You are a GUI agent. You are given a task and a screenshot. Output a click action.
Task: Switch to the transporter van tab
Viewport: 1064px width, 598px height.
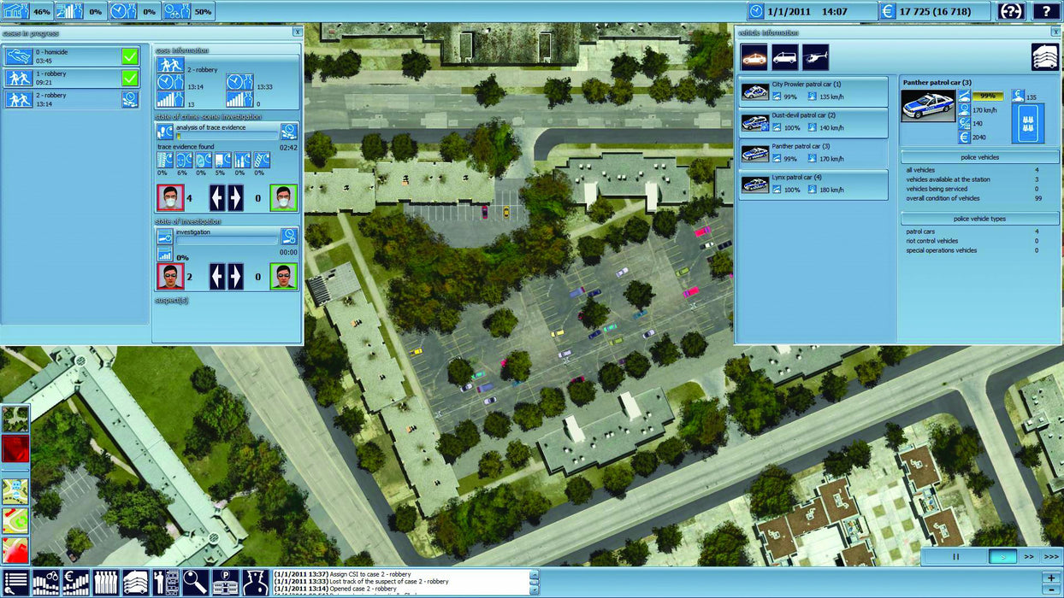[x=785, y=56]
